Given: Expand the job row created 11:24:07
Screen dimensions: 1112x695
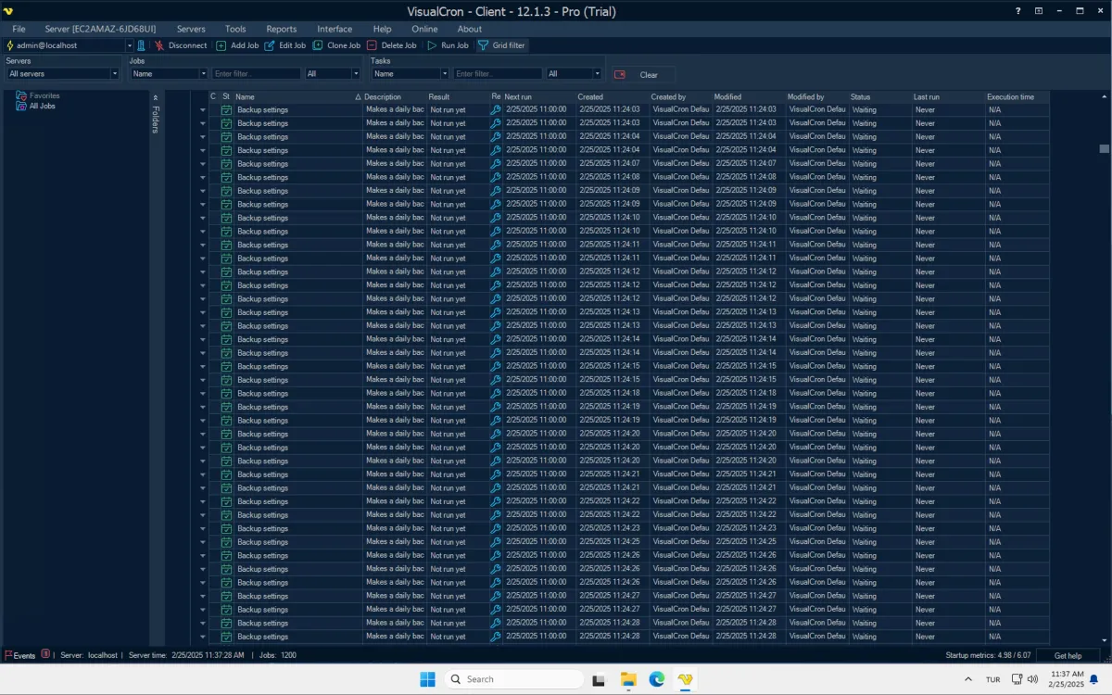Looking at the screenshot, I should pos(203,164).
